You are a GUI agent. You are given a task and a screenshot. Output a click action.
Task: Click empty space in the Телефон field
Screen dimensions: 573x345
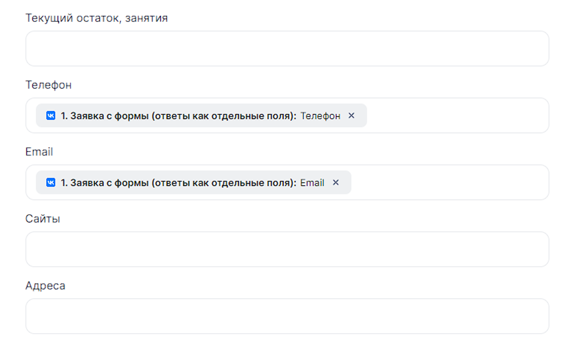[457, 116]
